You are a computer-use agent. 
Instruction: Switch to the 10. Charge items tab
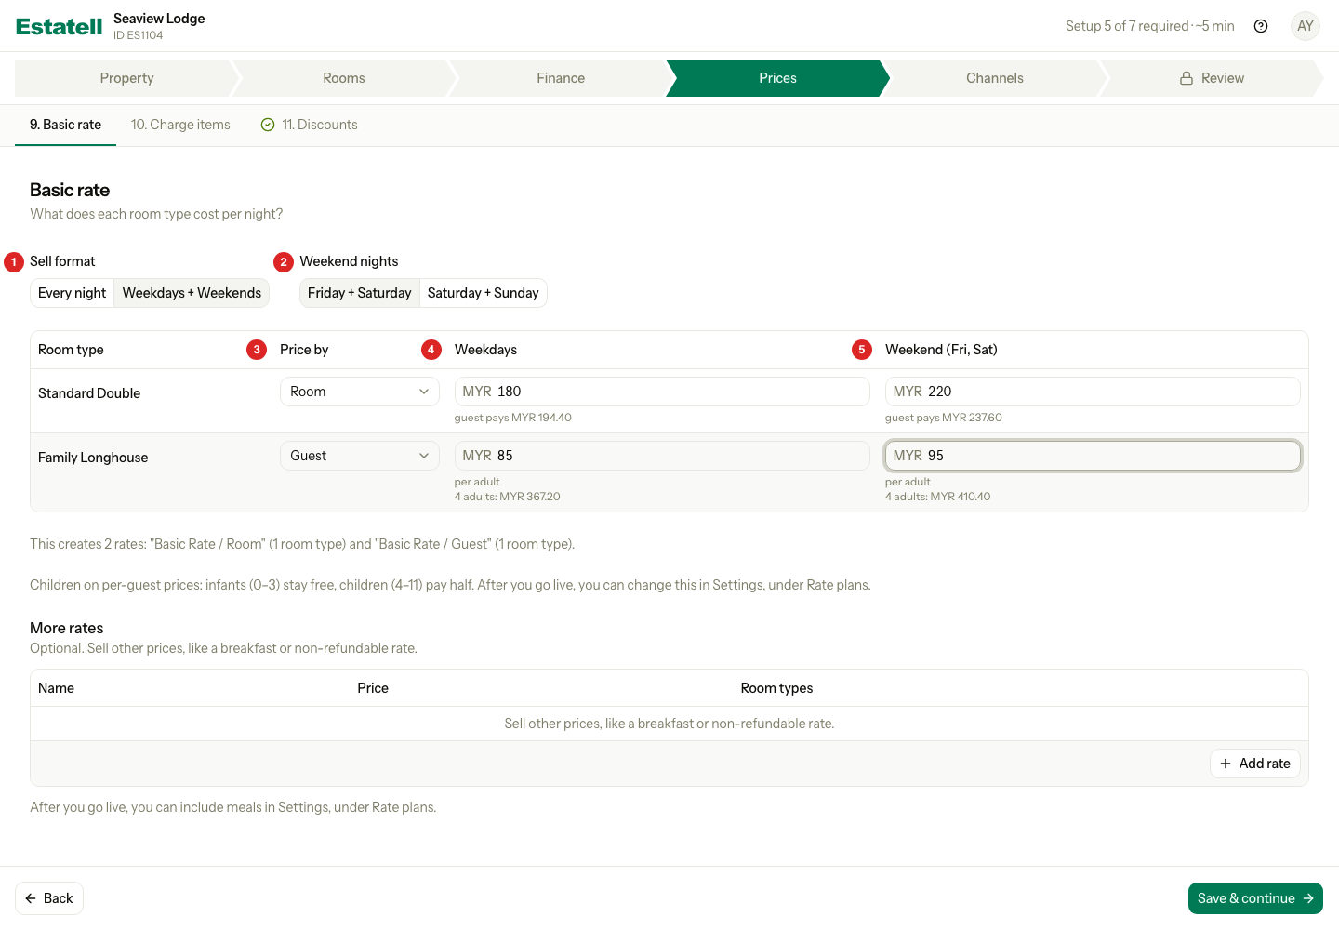180,125
